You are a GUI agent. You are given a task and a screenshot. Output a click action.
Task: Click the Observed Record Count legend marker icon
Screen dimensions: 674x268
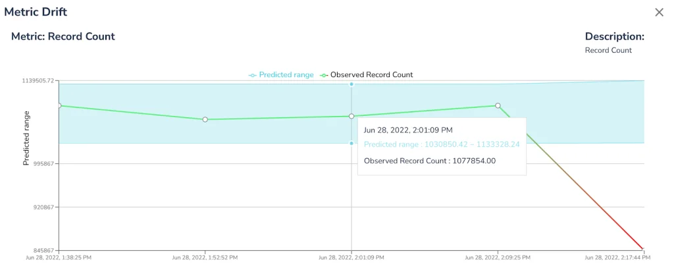tap(323, 75)
